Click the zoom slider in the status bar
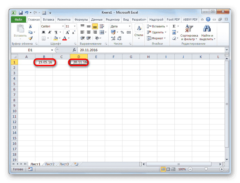 point(205,169)
